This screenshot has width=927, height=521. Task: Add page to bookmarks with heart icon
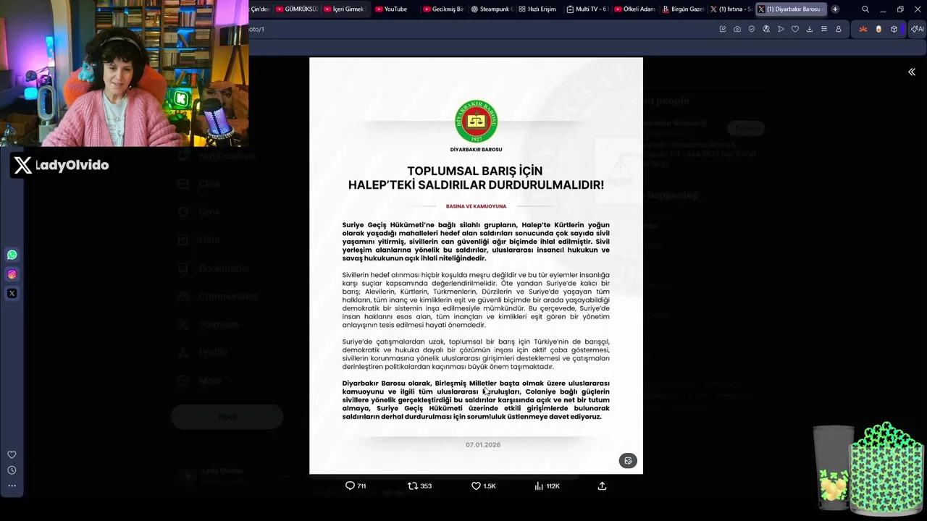click(x=795, y=29)
